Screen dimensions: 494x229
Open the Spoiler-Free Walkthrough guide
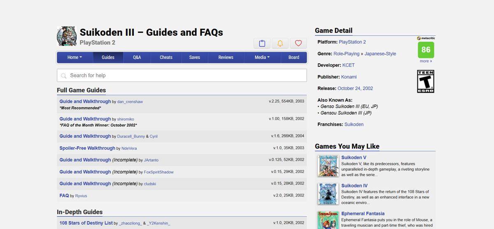(87, 148)
